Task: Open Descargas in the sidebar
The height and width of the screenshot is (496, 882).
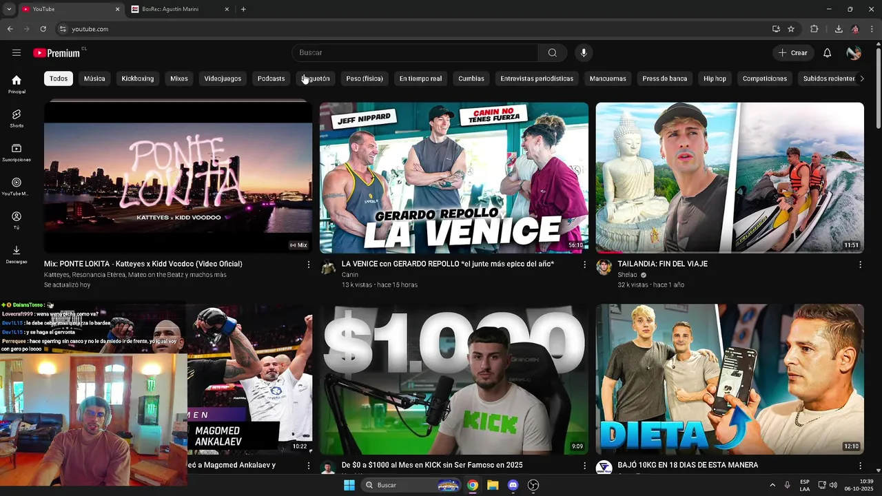Action: coord(17,254)
